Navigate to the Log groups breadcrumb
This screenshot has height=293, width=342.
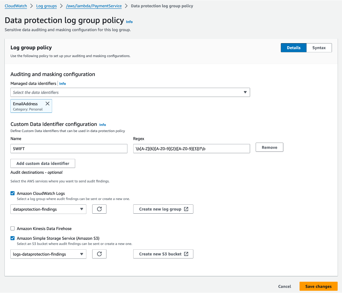tap(46, 6)
